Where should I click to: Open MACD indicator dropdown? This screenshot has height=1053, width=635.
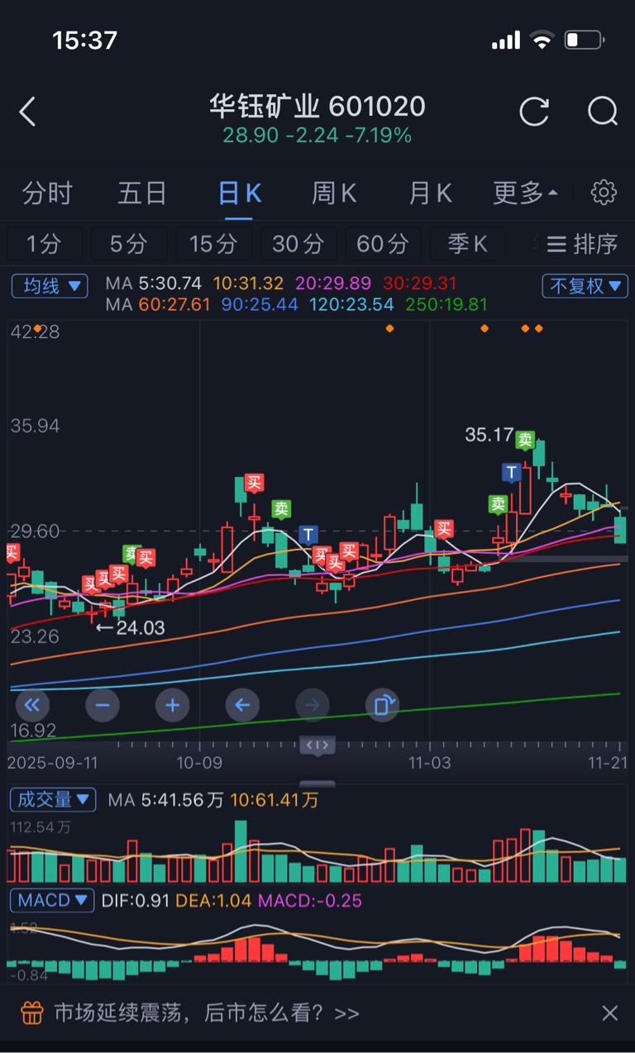point(52,900)
